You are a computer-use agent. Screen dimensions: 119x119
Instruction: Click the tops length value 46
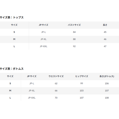click(105, 39)
